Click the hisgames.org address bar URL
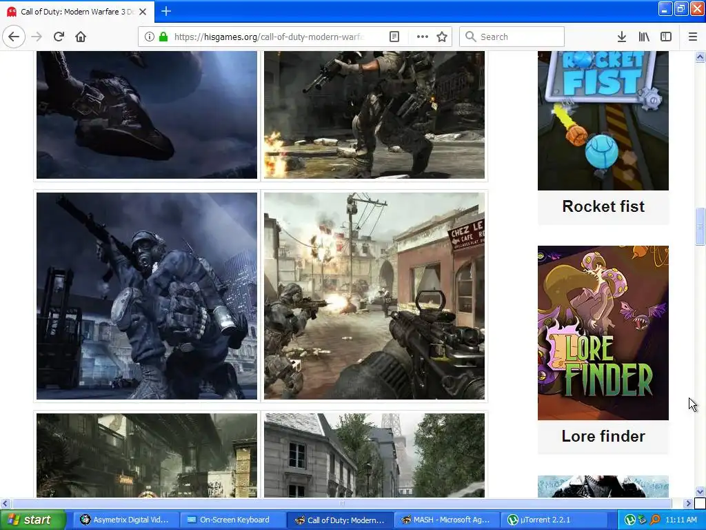Image resolution: width=706 pixels, height=530 pixels. click(x=270, y=37)
